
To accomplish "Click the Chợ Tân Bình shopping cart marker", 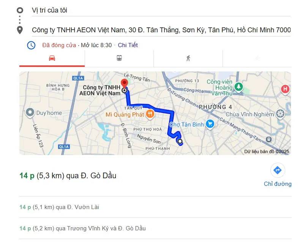I will pyautogui.click(x=210, y=124).
